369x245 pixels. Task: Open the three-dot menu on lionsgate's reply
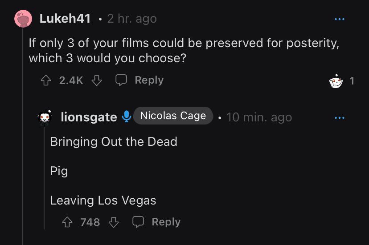(339, 118)
